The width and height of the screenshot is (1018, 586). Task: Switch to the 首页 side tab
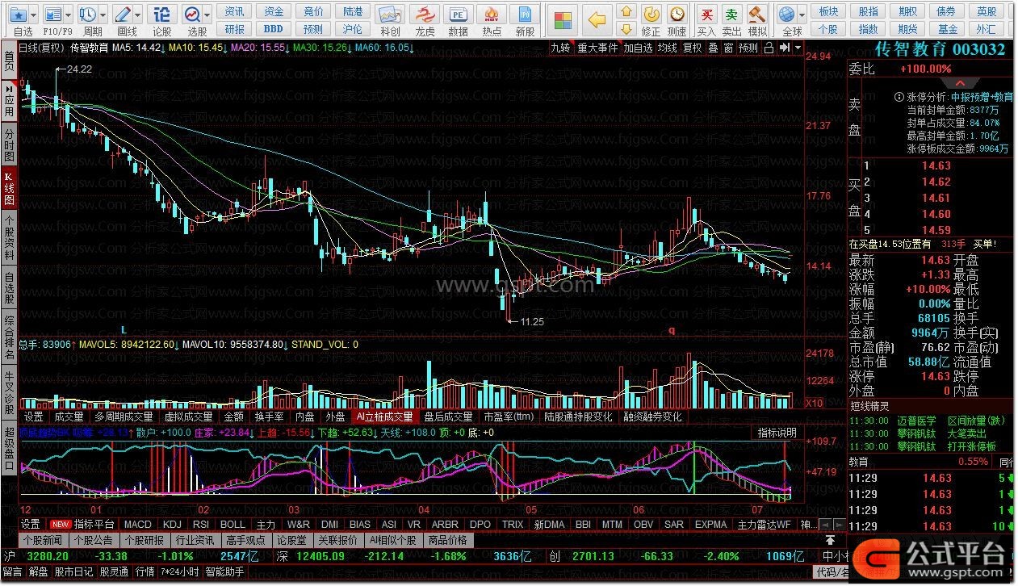point(9,61)
